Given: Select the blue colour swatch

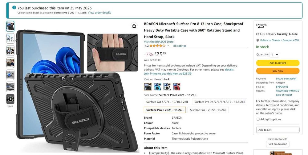Looking at the screenshot, I should (x=157, y=86).
